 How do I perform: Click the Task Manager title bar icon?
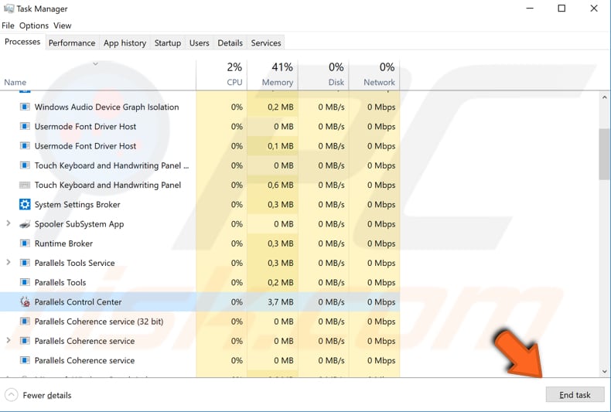pyautogui.click(x=9, y=9)
